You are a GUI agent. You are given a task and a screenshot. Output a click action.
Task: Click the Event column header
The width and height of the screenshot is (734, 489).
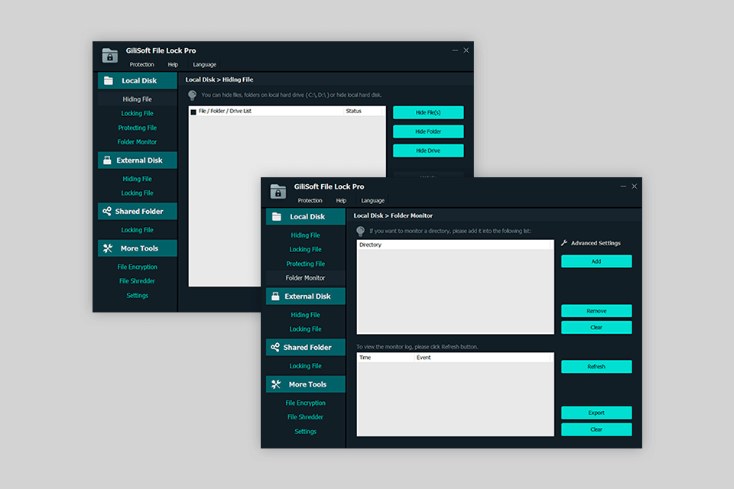[483, 358]
